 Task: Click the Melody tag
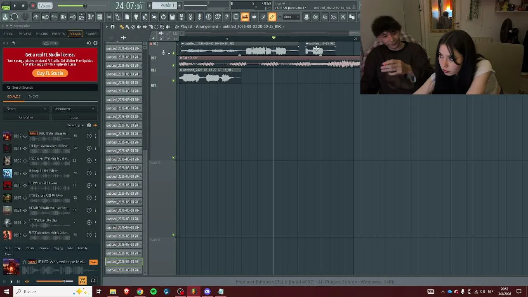pyautogui.click(x=82, y=248)
